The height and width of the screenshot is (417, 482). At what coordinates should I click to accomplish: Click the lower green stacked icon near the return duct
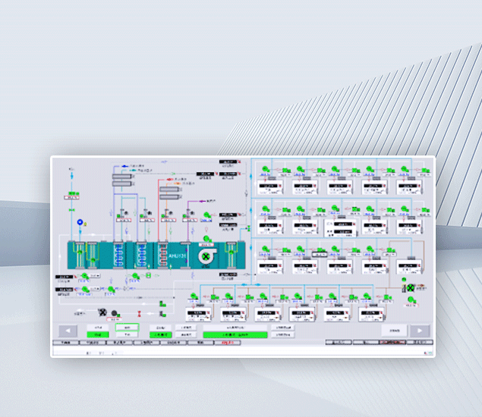pyautogui.click(x=162, y=314)
